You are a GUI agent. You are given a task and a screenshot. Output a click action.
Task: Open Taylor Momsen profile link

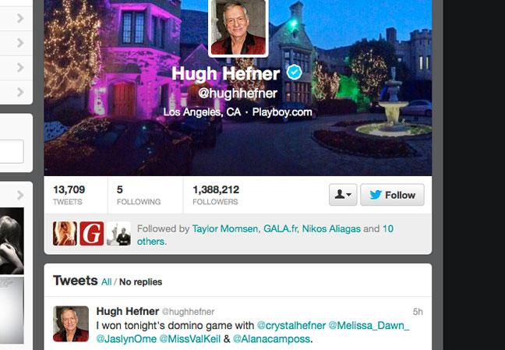[x=224, y=229]
